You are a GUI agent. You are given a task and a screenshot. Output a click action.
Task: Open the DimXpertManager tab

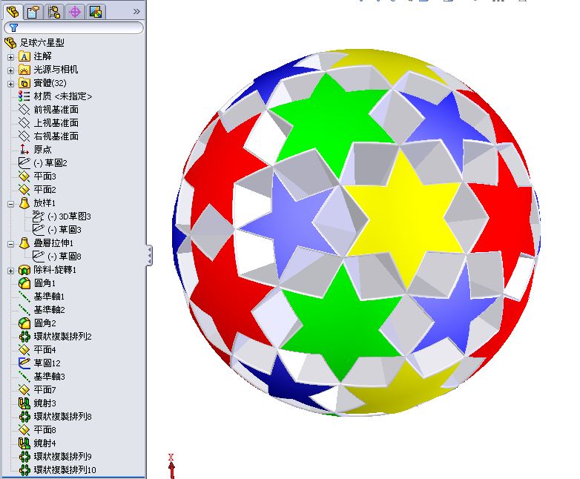click(x=75, y=12)
